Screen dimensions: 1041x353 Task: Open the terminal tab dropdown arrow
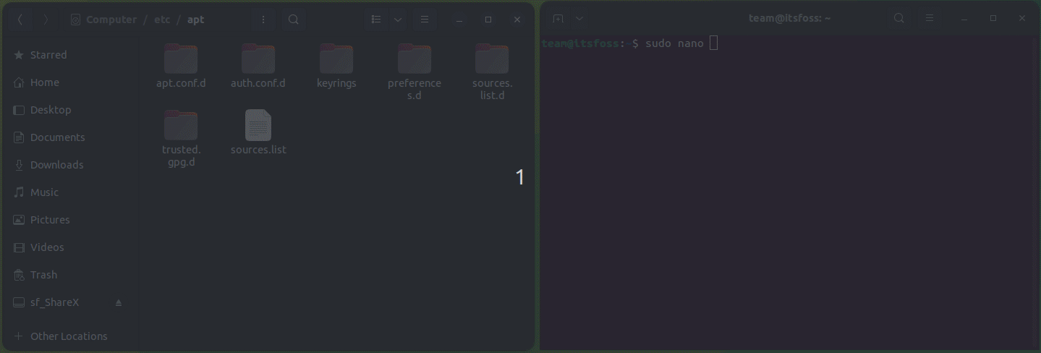point(579,18)
